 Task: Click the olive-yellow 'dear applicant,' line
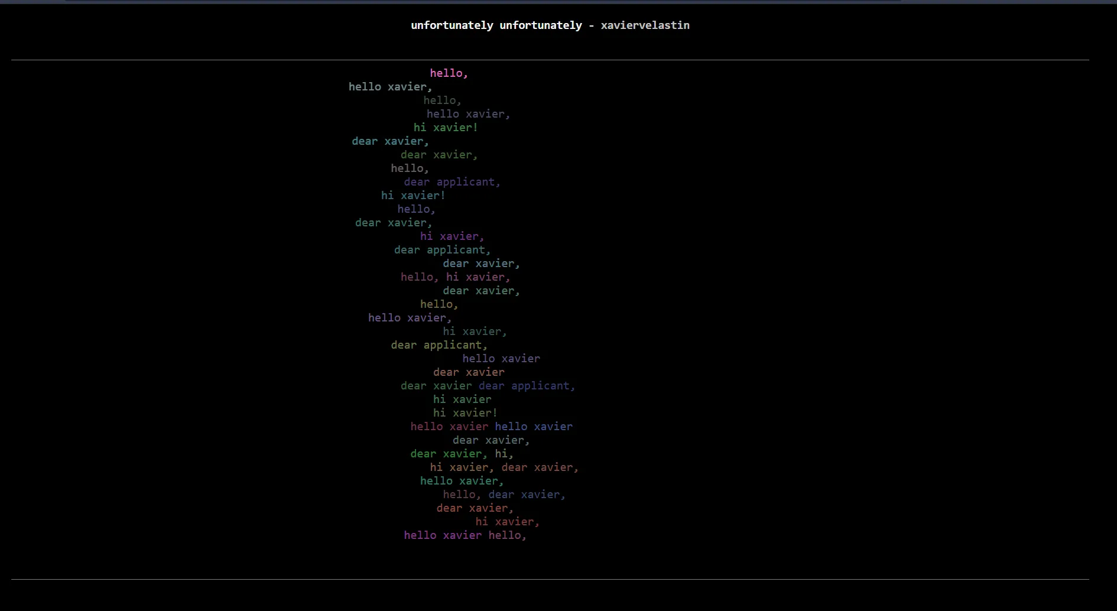[x=439, y=345]
